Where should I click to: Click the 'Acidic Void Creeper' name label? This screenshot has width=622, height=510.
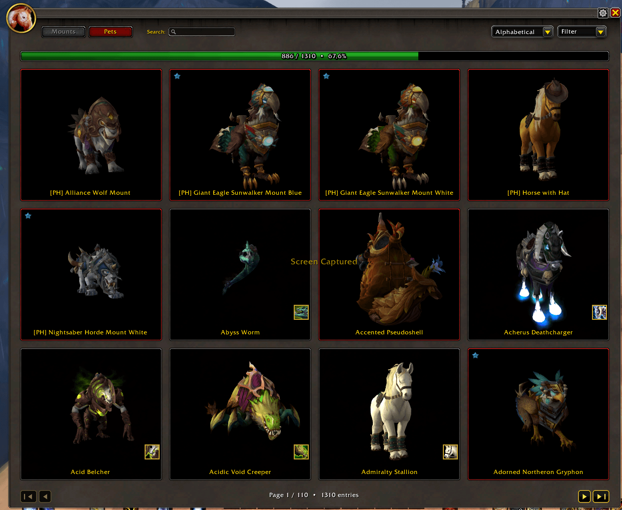coord(240,472)
